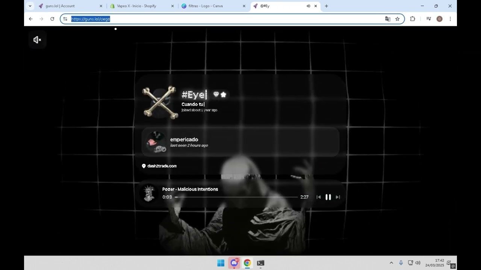Open the tab search dropdown arrow

pyautogui.click(x=30, y=6)
